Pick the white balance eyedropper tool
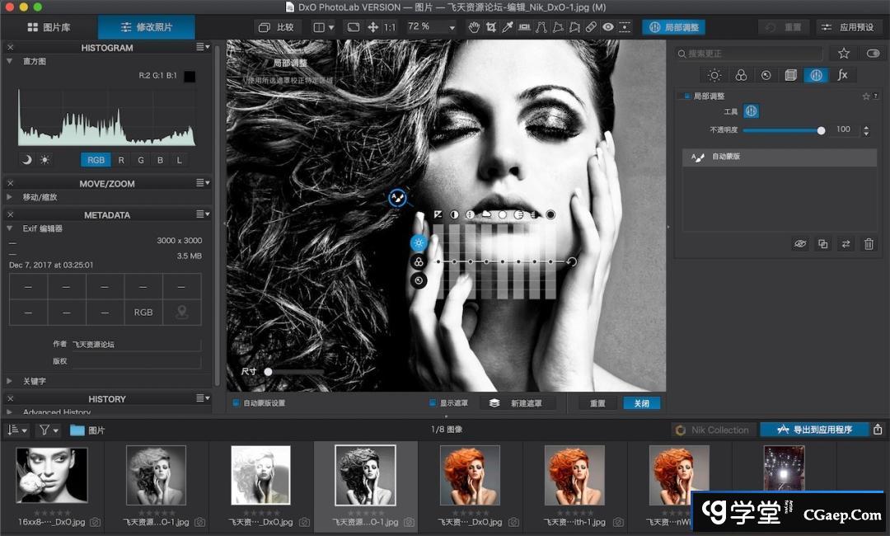This screenshot has width=890, height=536. [508, 27]
